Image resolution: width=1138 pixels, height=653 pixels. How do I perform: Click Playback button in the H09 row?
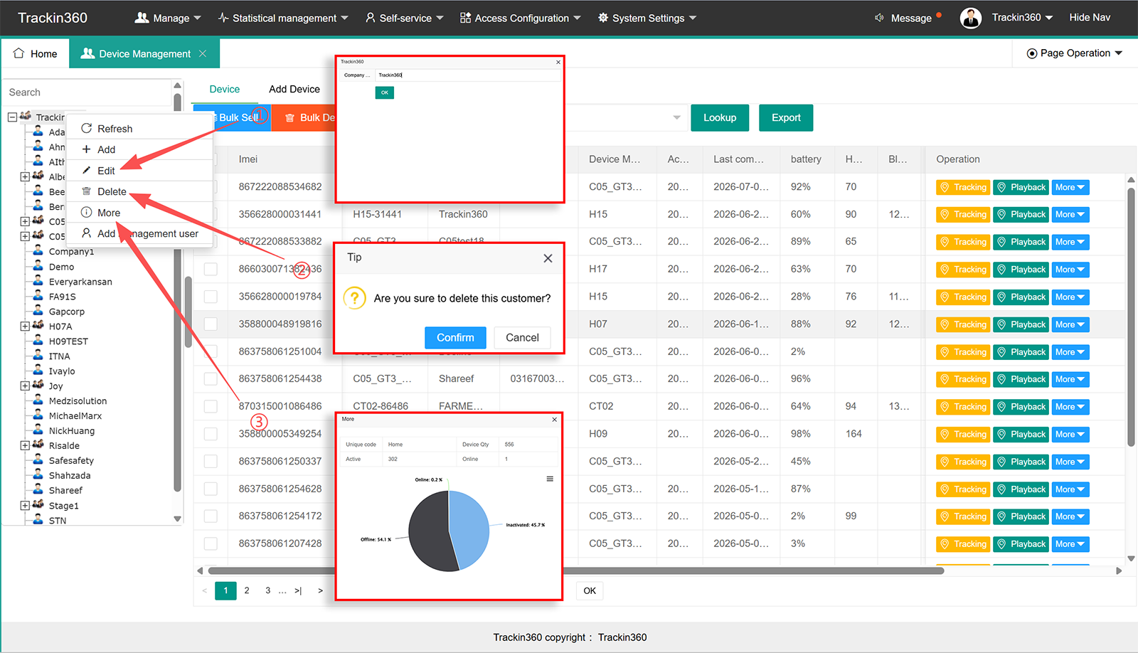1021,434
